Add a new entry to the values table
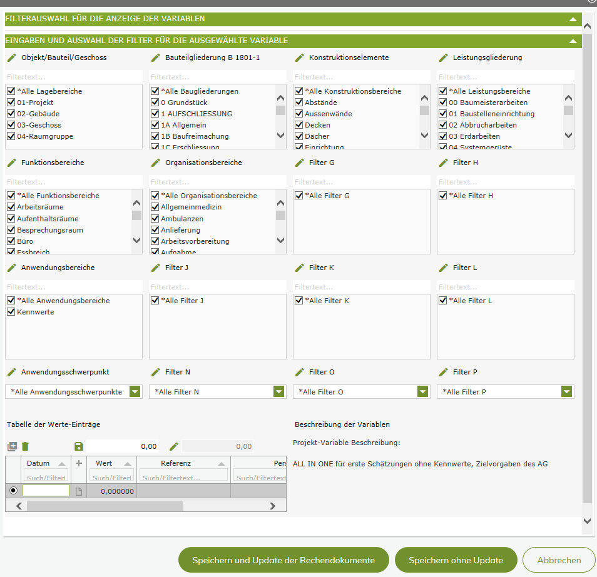The height and width of the screenshot is (577, 597). (12, 446)
